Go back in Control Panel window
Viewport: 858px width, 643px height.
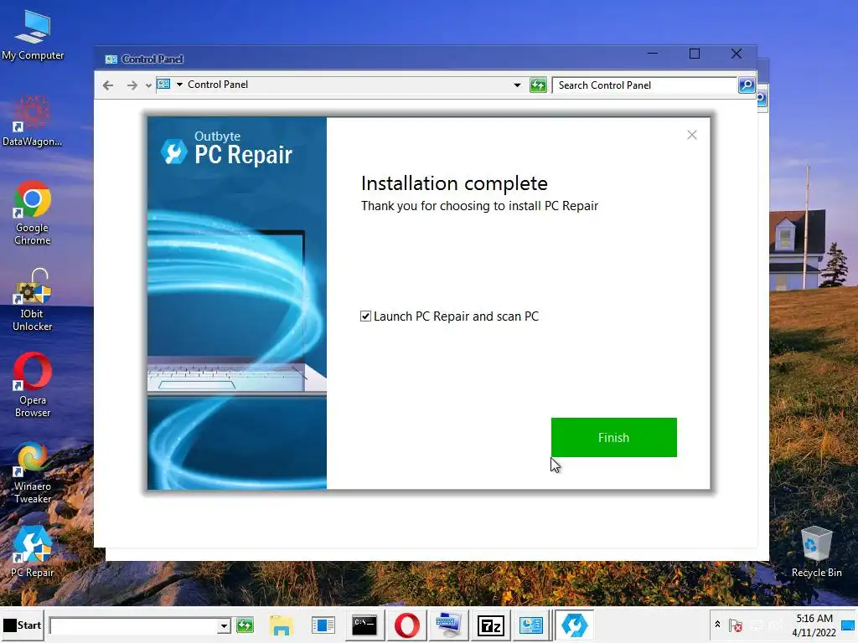click(x=108, y=85)
